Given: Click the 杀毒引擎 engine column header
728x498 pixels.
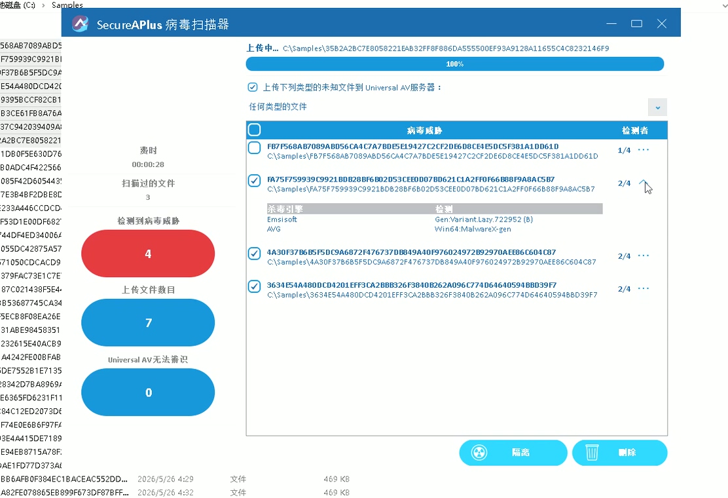Looking at the screenshot, I should coord(285,209).
